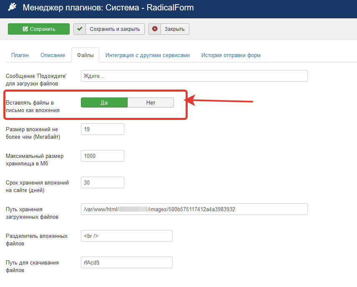Open the Описание tab
The width and height of the screenshot is (357, 287).
[x=53, y=55]
